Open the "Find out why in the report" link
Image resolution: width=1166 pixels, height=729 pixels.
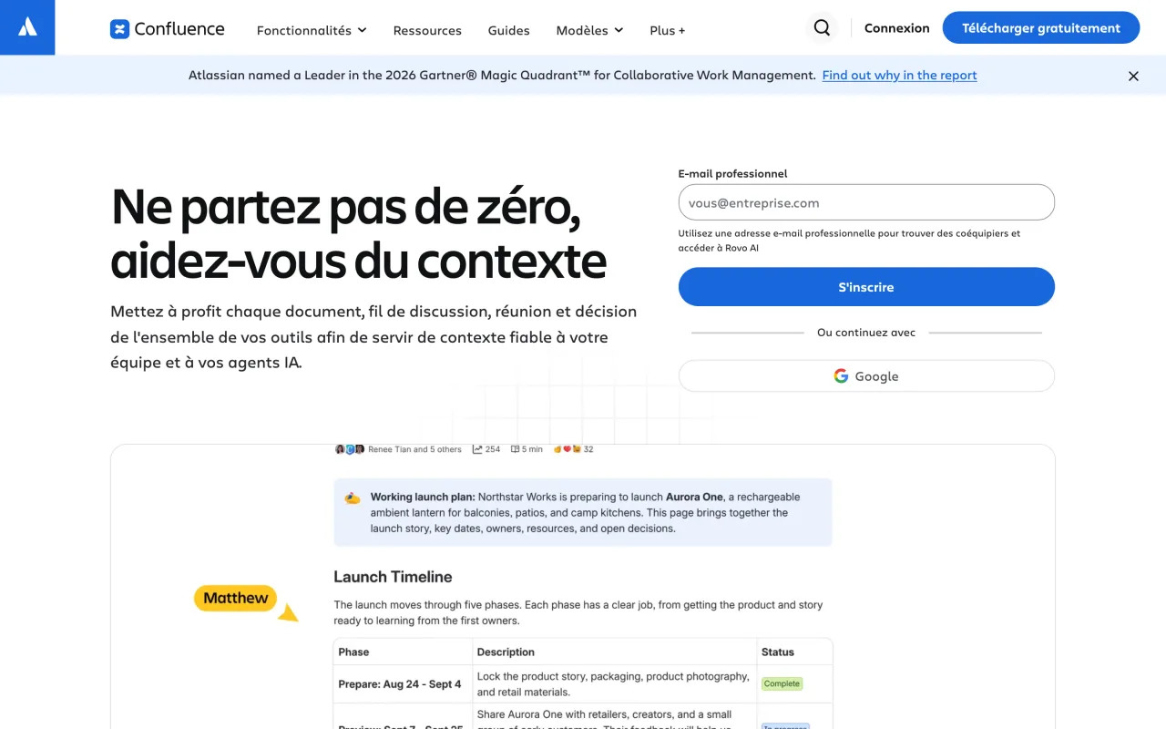[x=899, y=76]
